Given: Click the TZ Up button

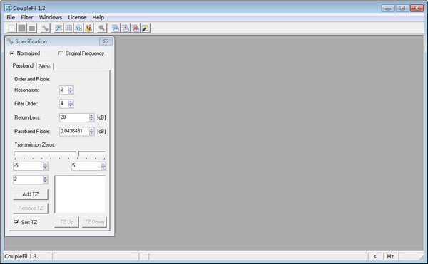Looking at the screenshot, I should 66,222.
